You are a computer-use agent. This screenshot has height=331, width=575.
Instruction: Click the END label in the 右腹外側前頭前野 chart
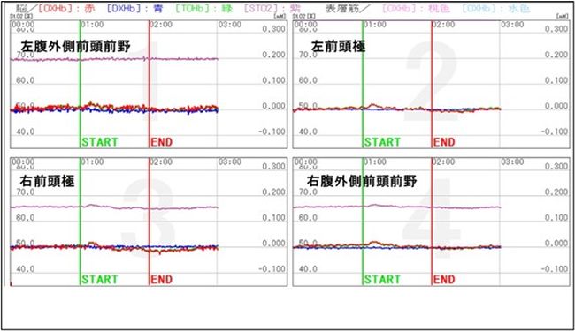tap(444, 280)
